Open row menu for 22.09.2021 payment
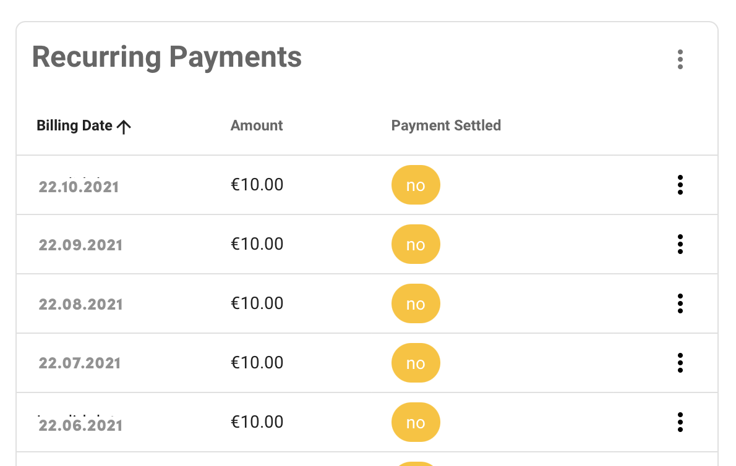The width and height of the screenshot is (736, 466). click(x=680, y=244)
